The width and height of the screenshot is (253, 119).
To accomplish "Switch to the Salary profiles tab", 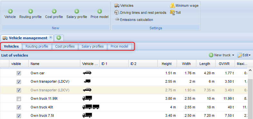I will click(x=92, y=46).
